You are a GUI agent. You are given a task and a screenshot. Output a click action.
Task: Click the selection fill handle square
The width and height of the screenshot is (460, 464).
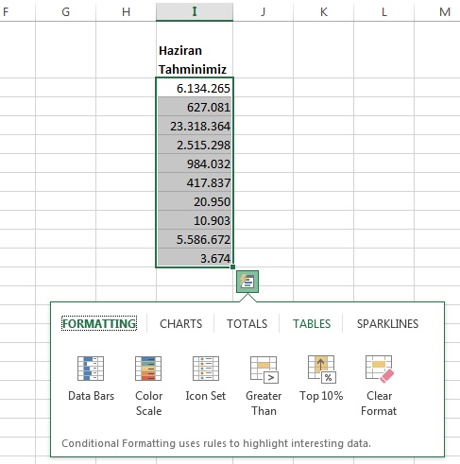[x=232, y=266]
